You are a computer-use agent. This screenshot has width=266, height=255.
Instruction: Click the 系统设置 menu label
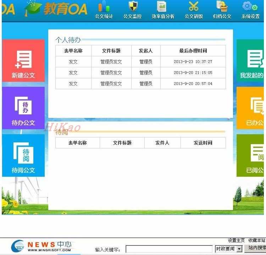click(x=250, y=16)
